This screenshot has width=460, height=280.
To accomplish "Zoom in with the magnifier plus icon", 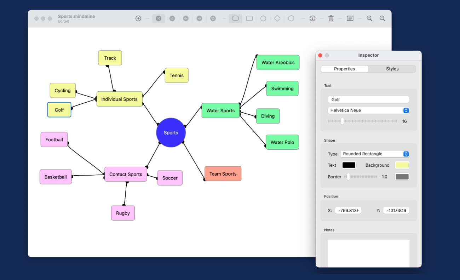I will 369,18.
